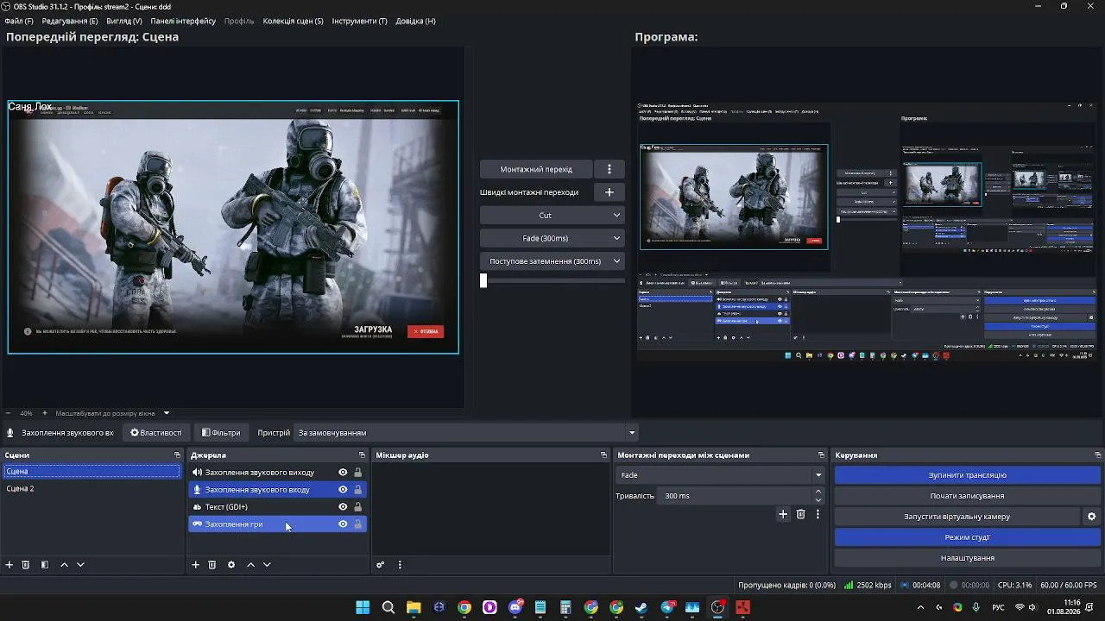Remove scene transition with trash icon
The height and width of the screenshot is (621, 1105).
801,514
